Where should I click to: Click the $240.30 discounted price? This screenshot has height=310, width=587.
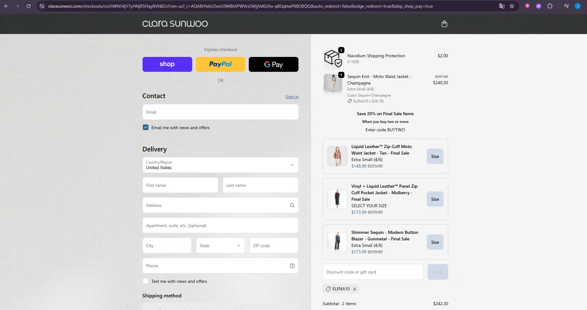click(441, 83)
